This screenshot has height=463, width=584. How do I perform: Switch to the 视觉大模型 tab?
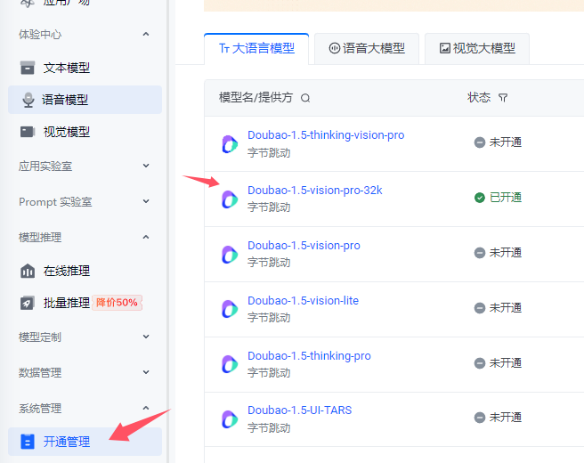(x=476, y=49)
